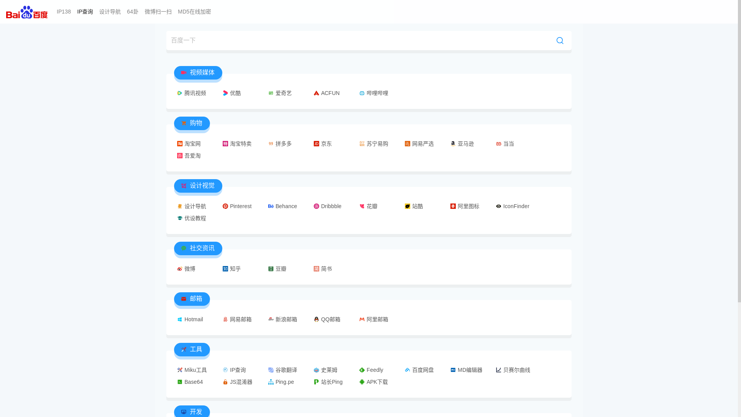
Task: Open 设计导航 in top navigation
Action: [110, 12]
